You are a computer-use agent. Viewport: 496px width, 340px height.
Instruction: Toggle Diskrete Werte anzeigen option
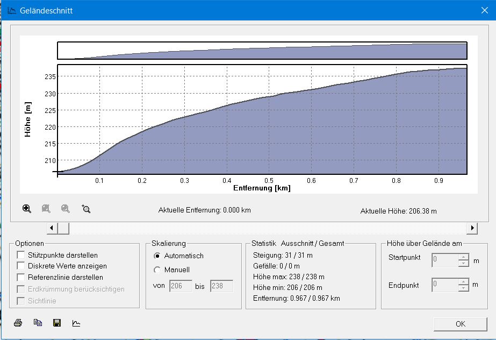click(x=21, y=266)
